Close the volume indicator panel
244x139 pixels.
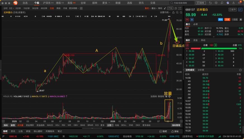pyautogui.click(x=169, y=96)
